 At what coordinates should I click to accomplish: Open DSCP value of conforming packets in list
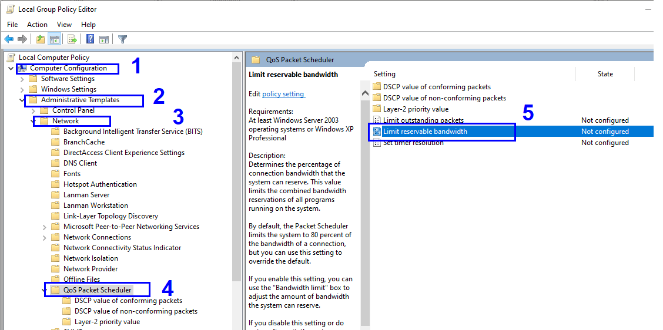(x=437, y=87)
